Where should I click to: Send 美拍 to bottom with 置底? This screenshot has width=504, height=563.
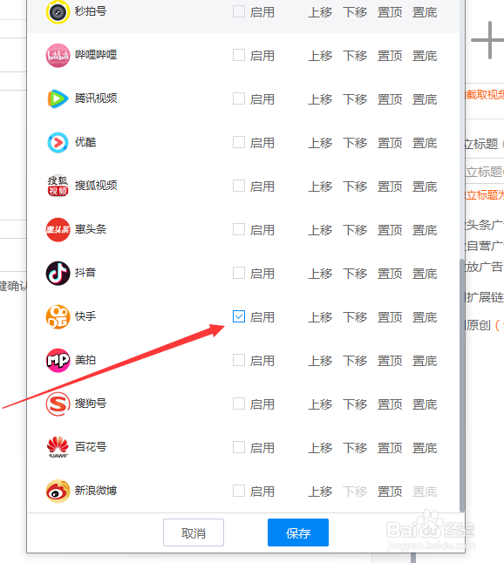[425, 361]
